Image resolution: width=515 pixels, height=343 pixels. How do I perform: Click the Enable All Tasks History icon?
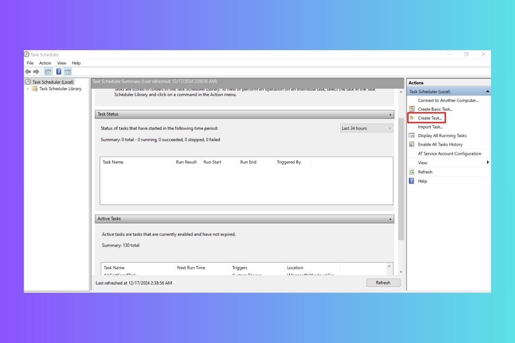[x=412, y=144]
